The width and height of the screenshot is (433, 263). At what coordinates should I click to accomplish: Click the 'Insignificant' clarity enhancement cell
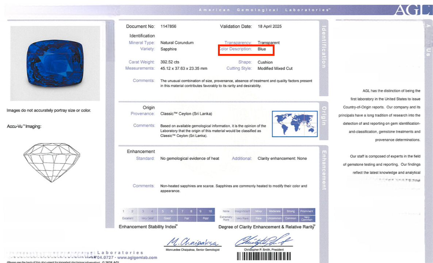click(242, 212)
